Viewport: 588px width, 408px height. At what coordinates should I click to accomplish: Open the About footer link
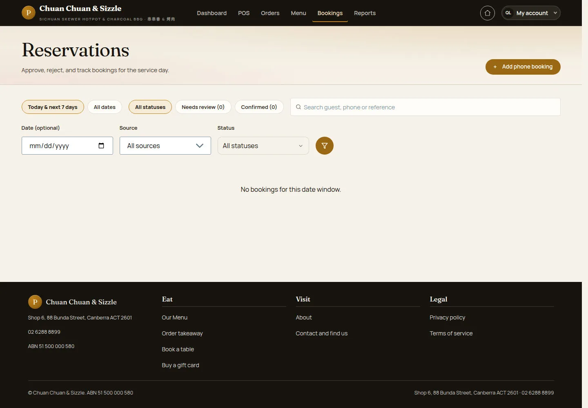point(304,317)
